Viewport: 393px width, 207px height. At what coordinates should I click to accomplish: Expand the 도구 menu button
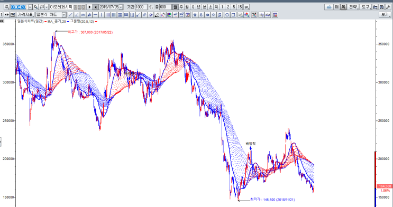click(x=365, y=7)
